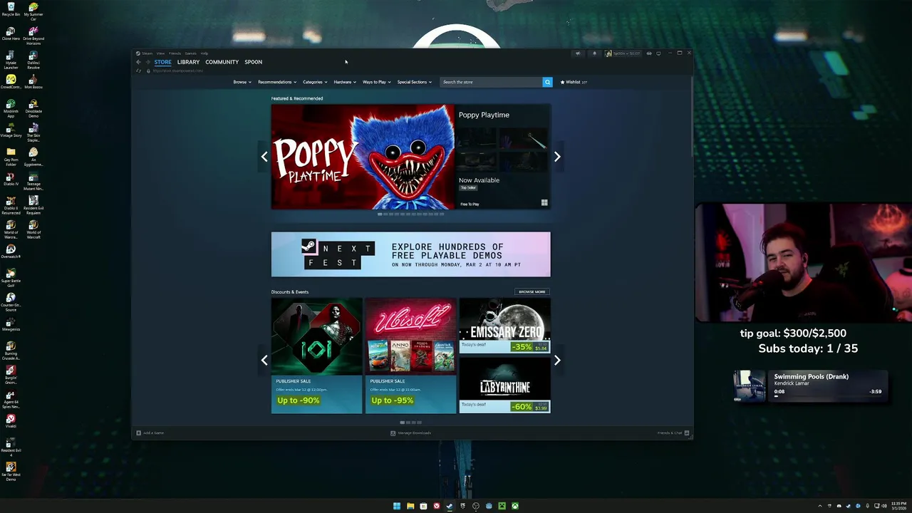The height and width of the screenshot is (513, 912).
Task: Go to previous Discounts & Events page
Action: 264,361
